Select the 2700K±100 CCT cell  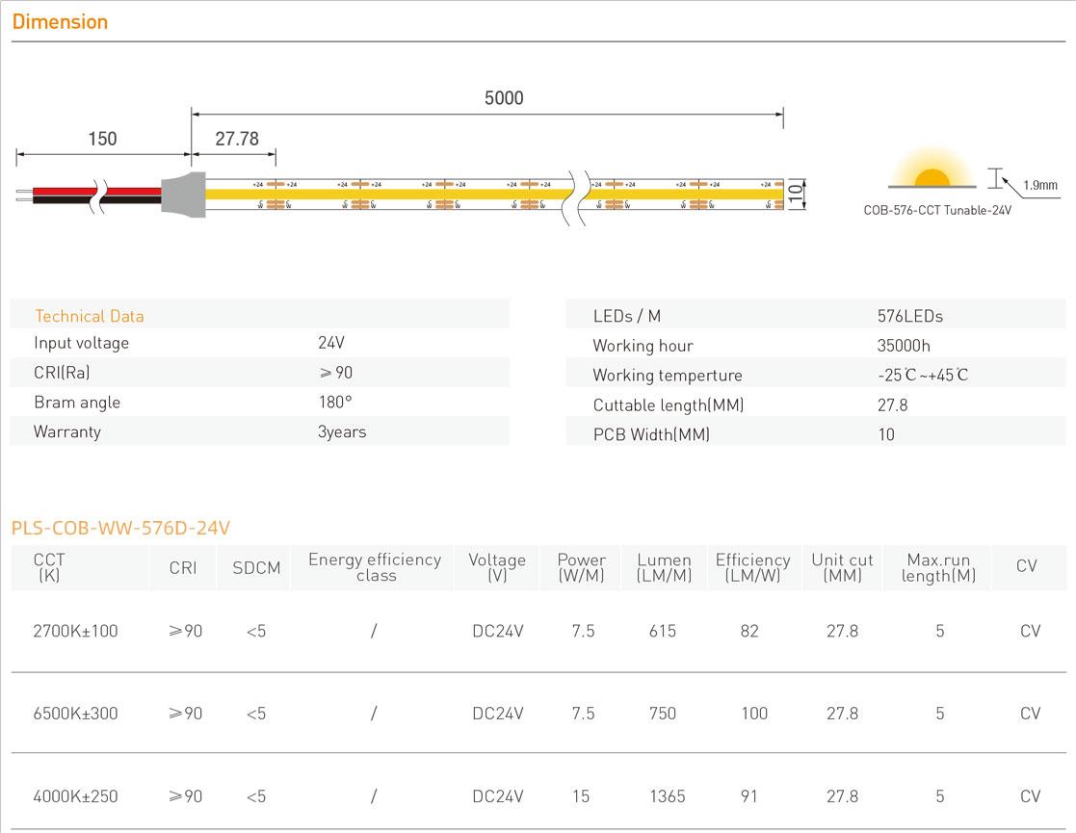point(75,632)
